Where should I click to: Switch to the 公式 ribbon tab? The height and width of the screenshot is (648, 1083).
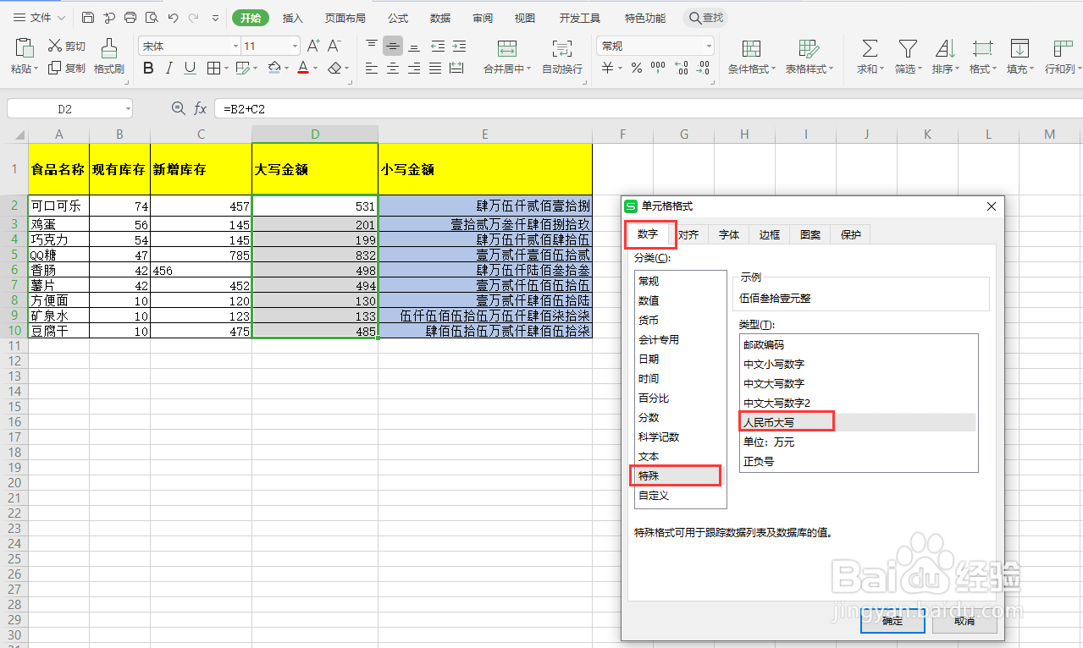[398, 17]
